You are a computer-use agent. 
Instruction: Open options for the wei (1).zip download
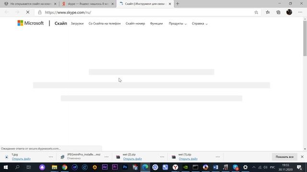pyautogui.click(x=218, y=157)
